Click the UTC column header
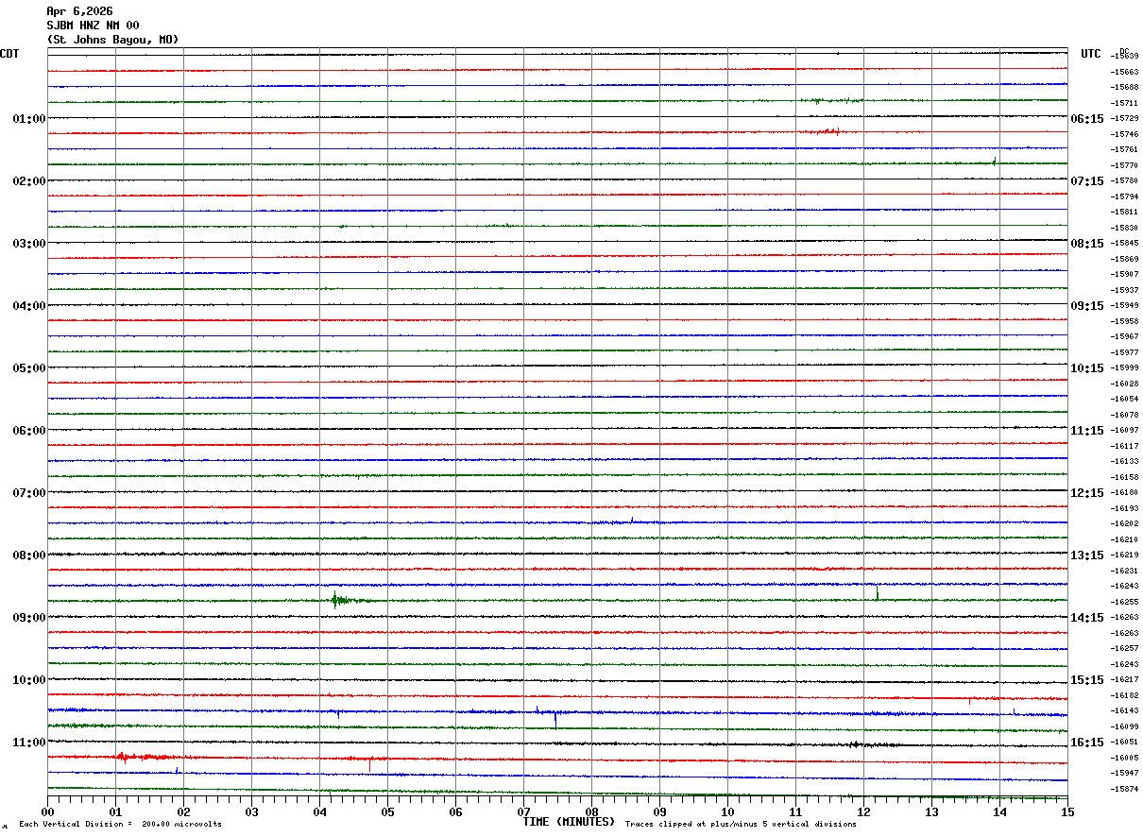Viewport: 1143px width, 837px height. click(x=1090, y=54)
